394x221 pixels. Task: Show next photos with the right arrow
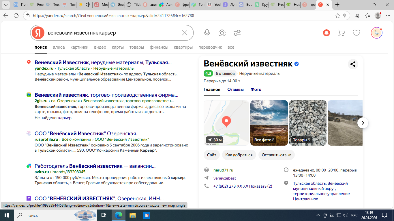click(x=363, y=123)
